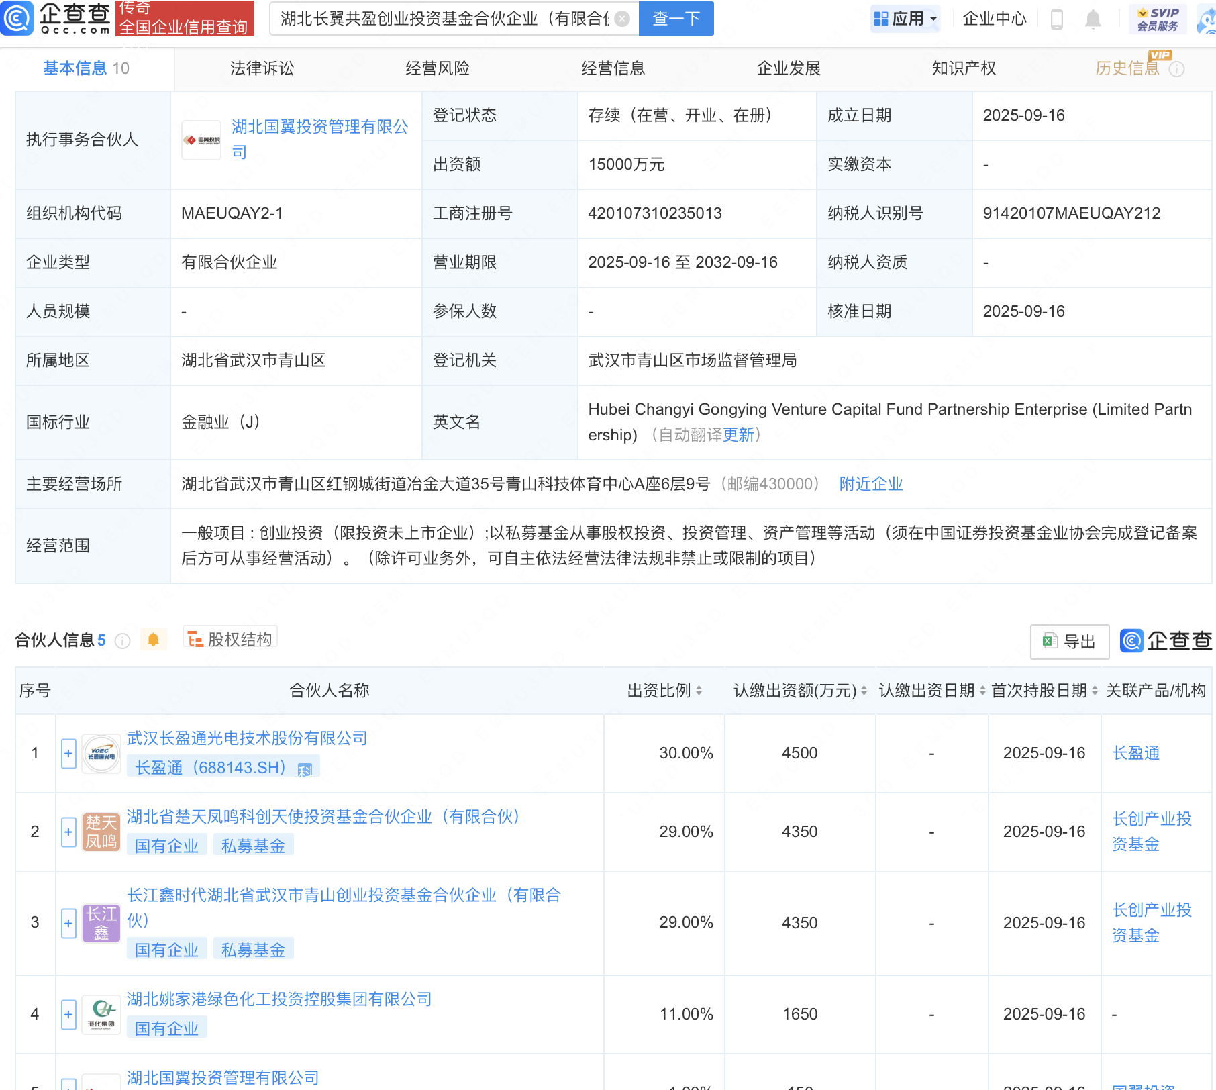The image size is (1216, 1090).
Task: Click the stock icon after 长盈通 (688143.SH)
Action: click(305, 769)
